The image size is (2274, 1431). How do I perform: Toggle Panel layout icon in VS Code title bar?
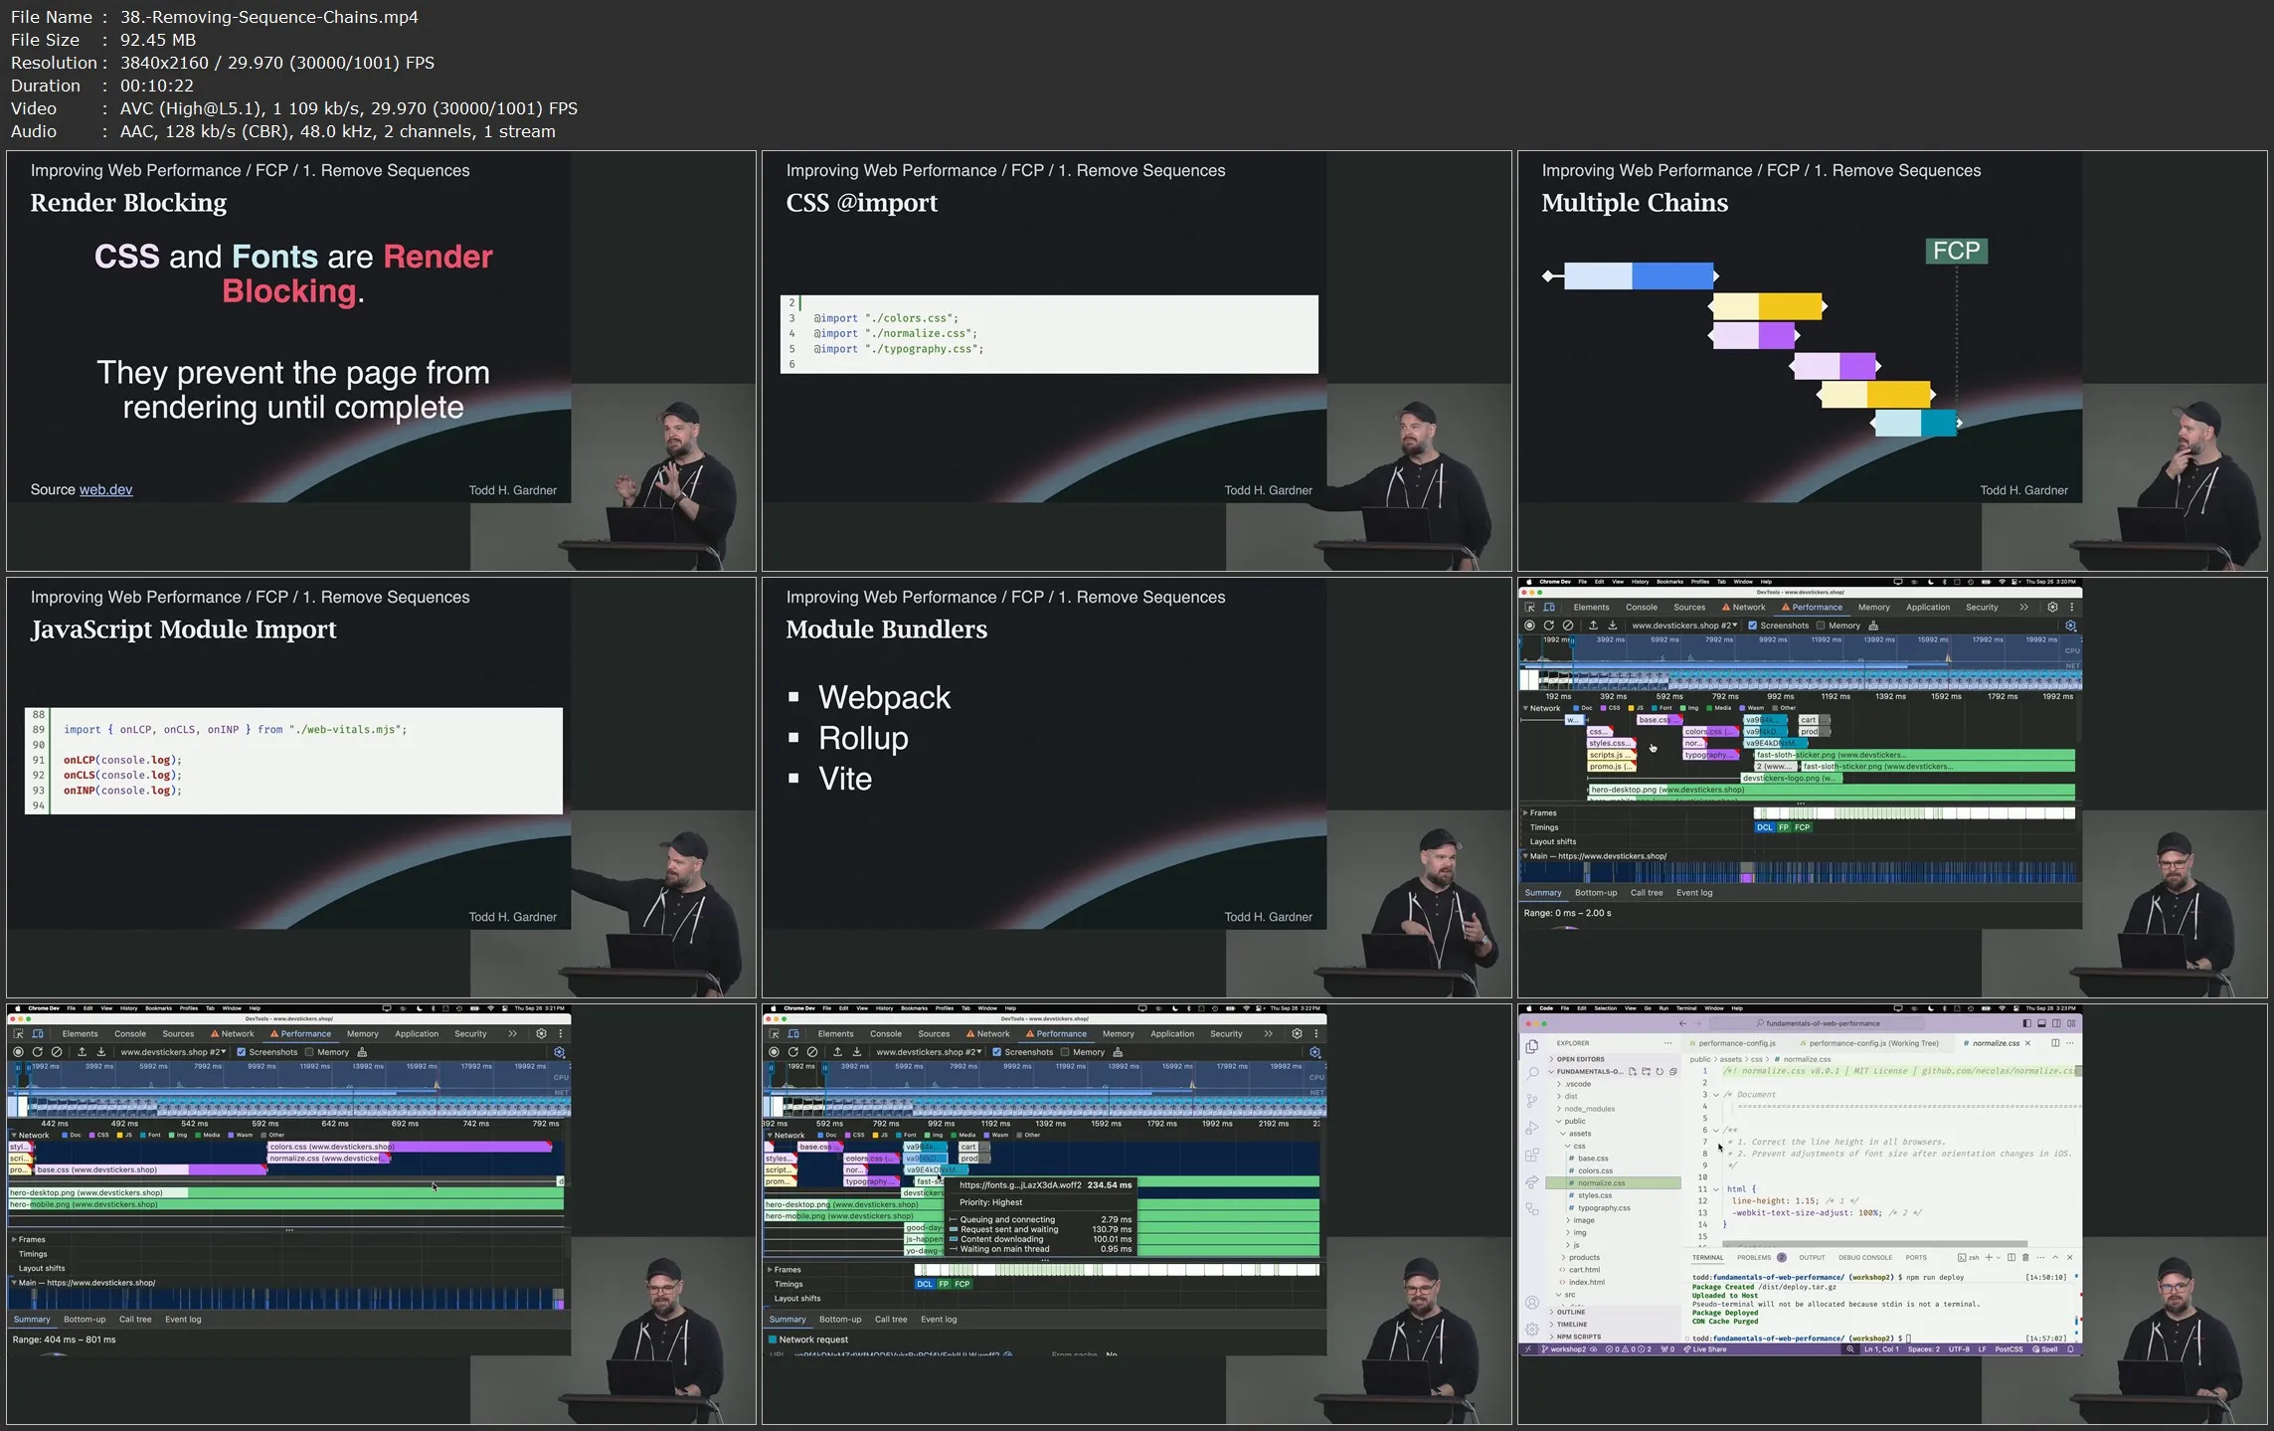(2041, 1023)
